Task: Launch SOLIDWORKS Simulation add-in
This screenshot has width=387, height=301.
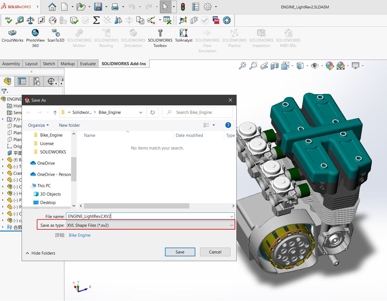Action: [x=133, y=37]
